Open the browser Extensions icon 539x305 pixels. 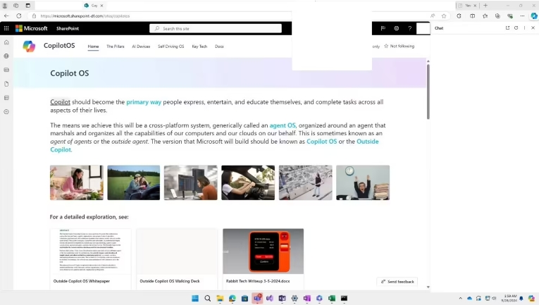point(459,15)
